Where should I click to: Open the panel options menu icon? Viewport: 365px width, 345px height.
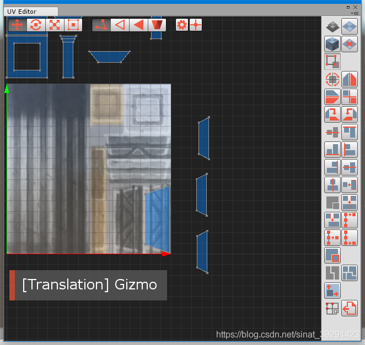click(x=355, y=13)
